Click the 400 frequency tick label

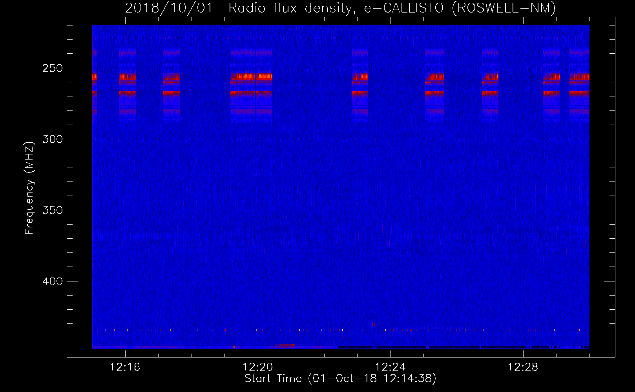pyautogui.click(x=53, y=281)
